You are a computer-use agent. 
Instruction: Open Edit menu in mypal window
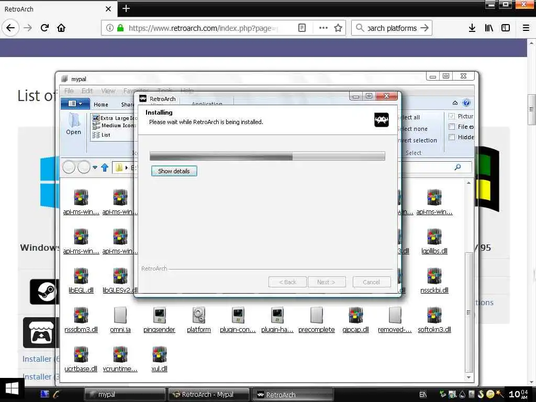coord(87,91)
